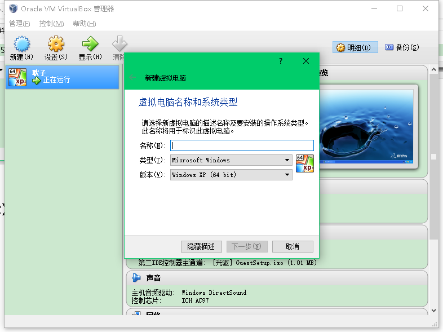Maximize the VirtualBox manager window
The height and width of the screenshot is (332, 443).
[x=400, y=9]
